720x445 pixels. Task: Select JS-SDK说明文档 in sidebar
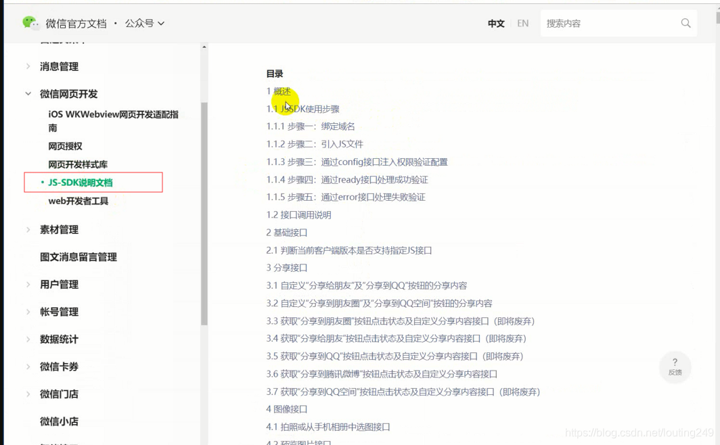81,183
